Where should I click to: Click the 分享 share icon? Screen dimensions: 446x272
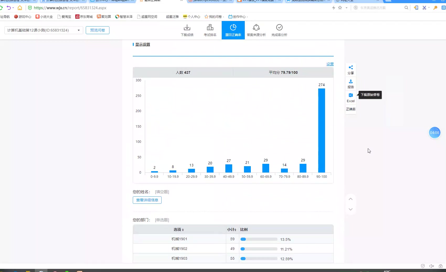coord(351,70)
